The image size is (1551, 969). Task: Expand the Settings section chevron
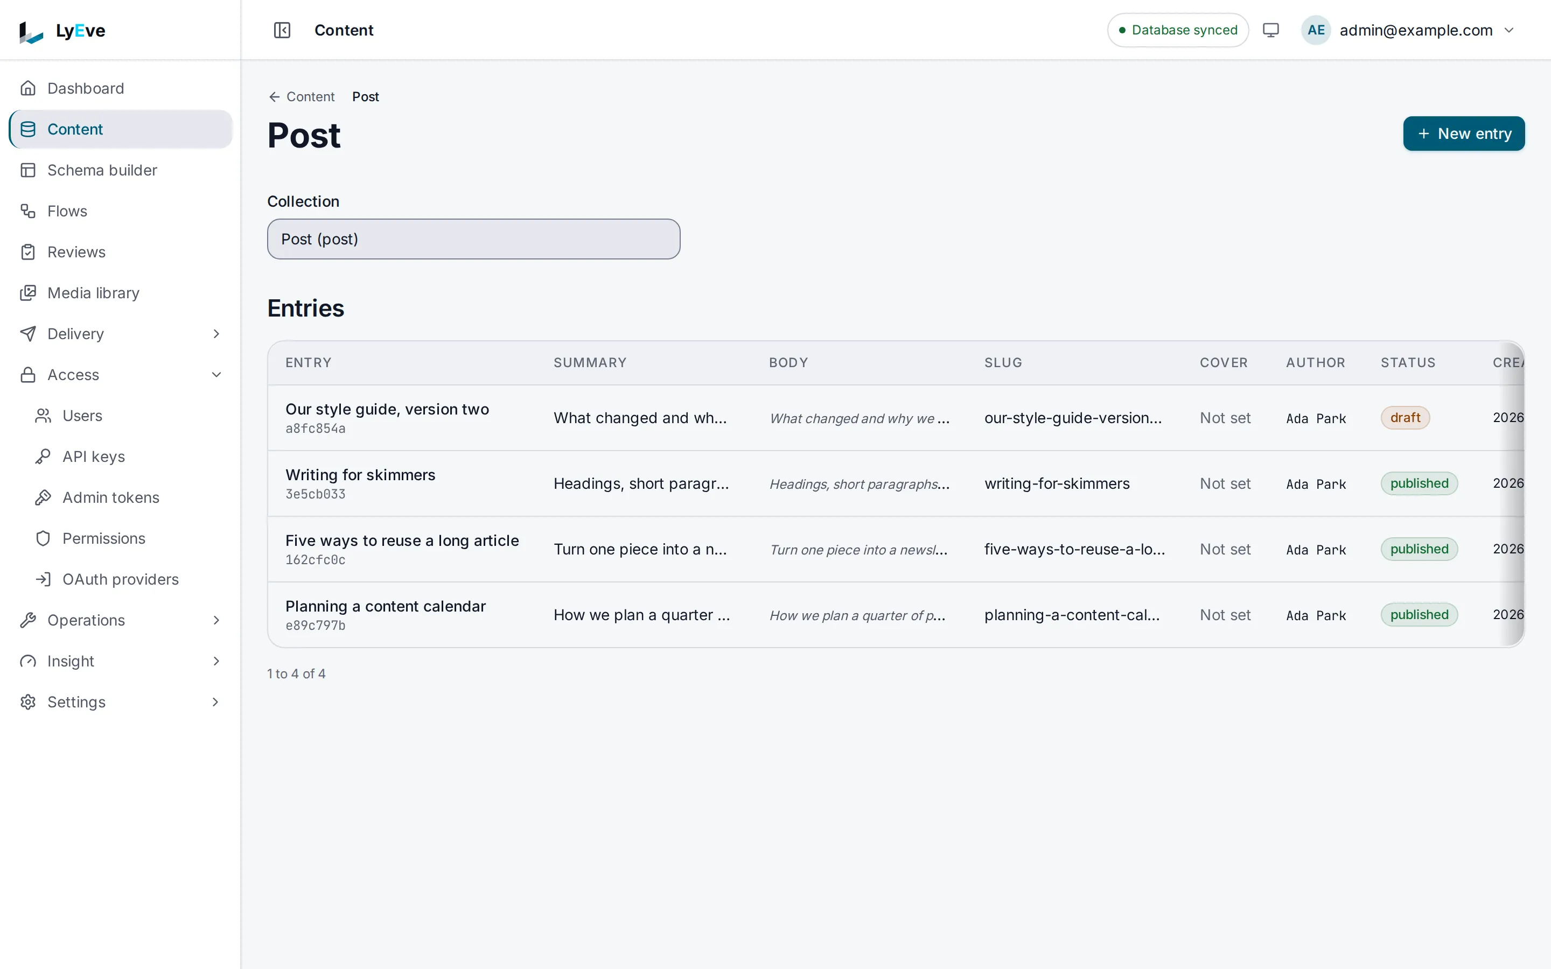point(216,702)
